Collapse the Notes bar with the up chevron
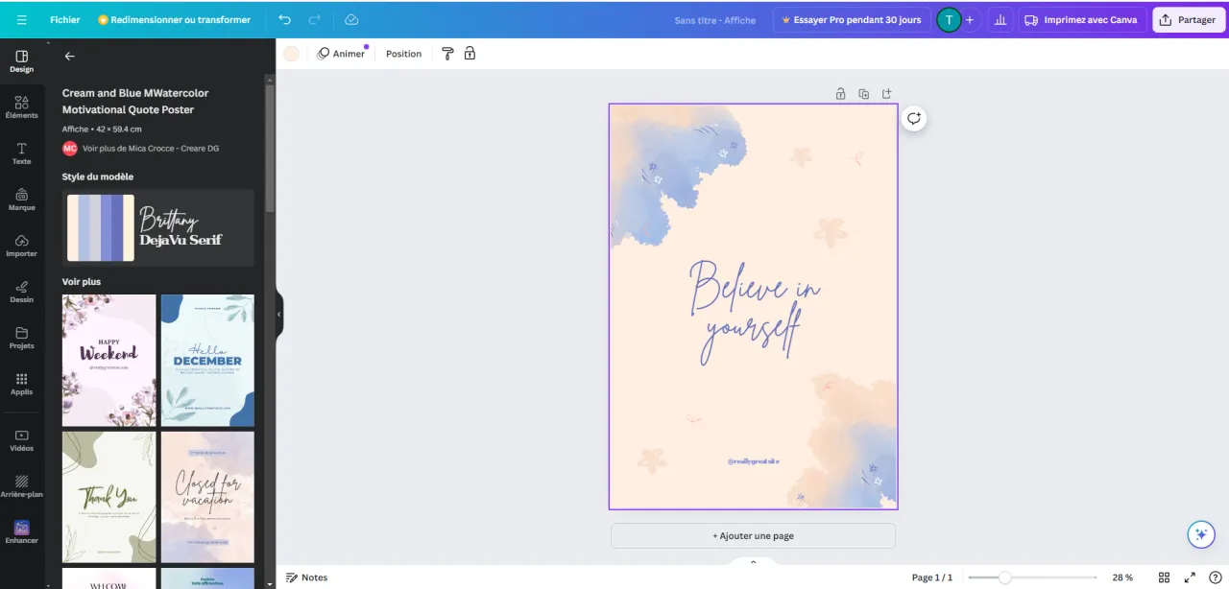Image resolution: width=1229 pixels, height=589 pixels. [x=753, y=561]
